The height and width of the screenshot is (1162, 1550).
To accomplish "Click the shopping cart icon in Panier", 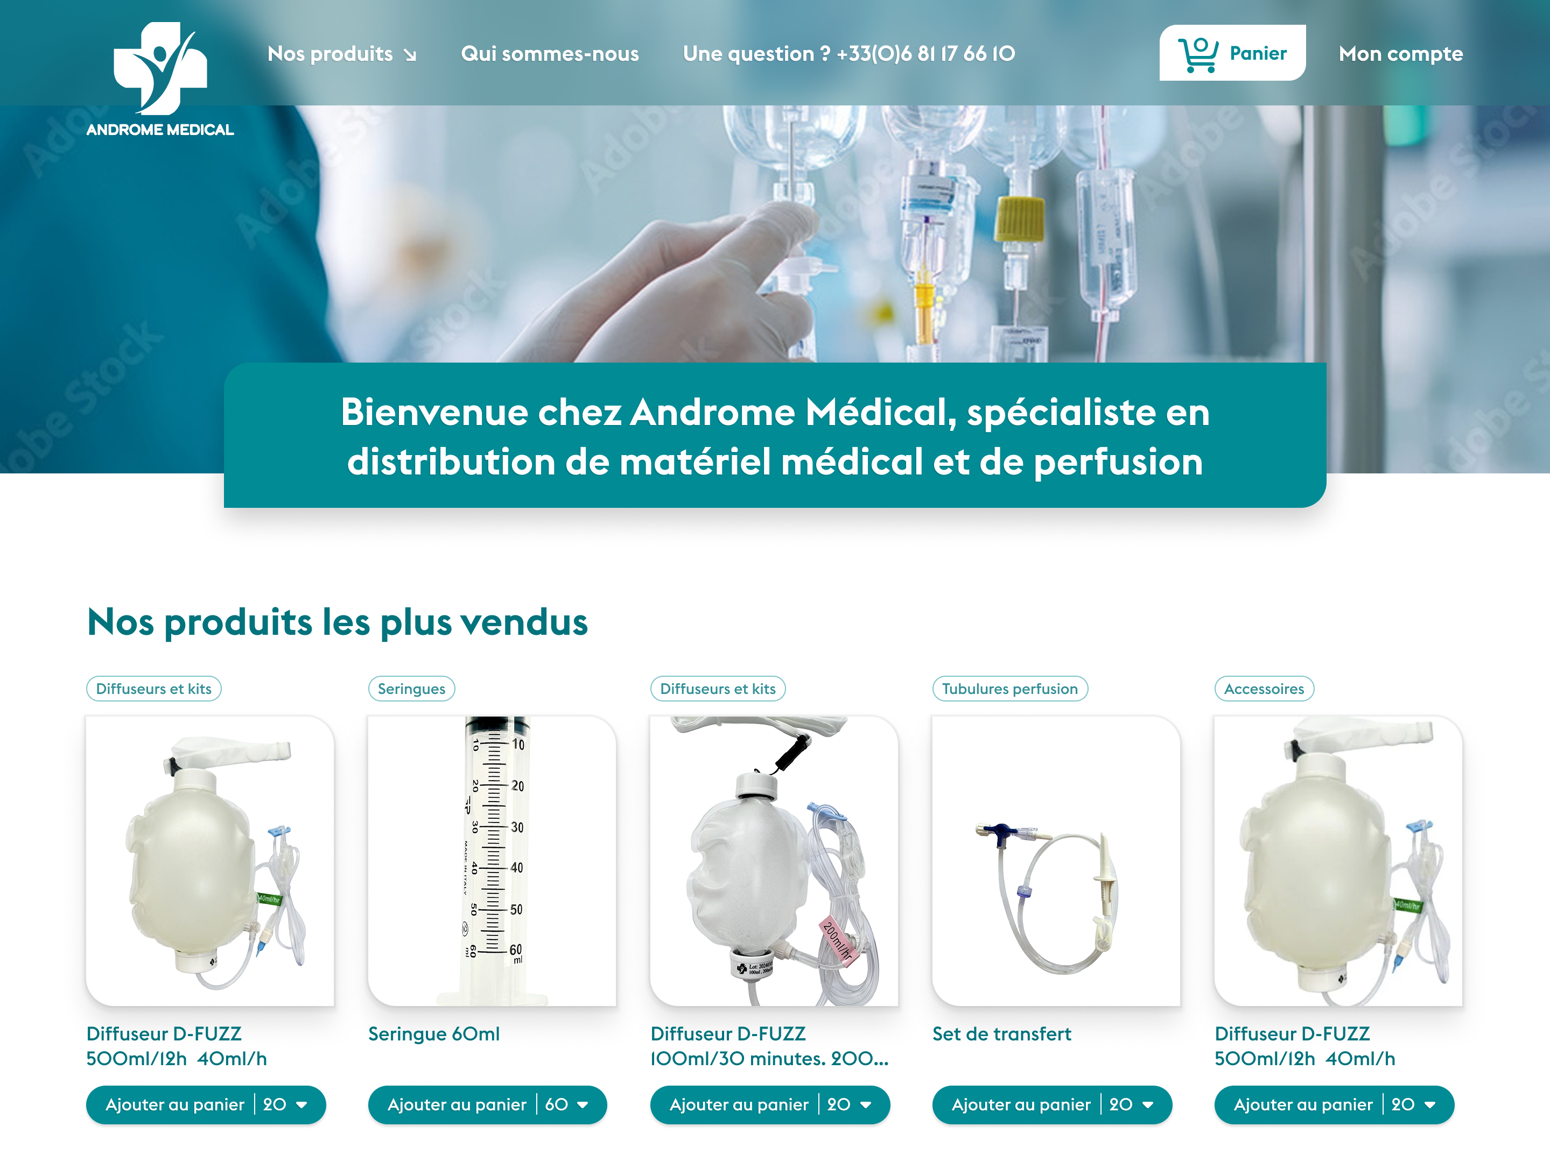I will 1197,54.
